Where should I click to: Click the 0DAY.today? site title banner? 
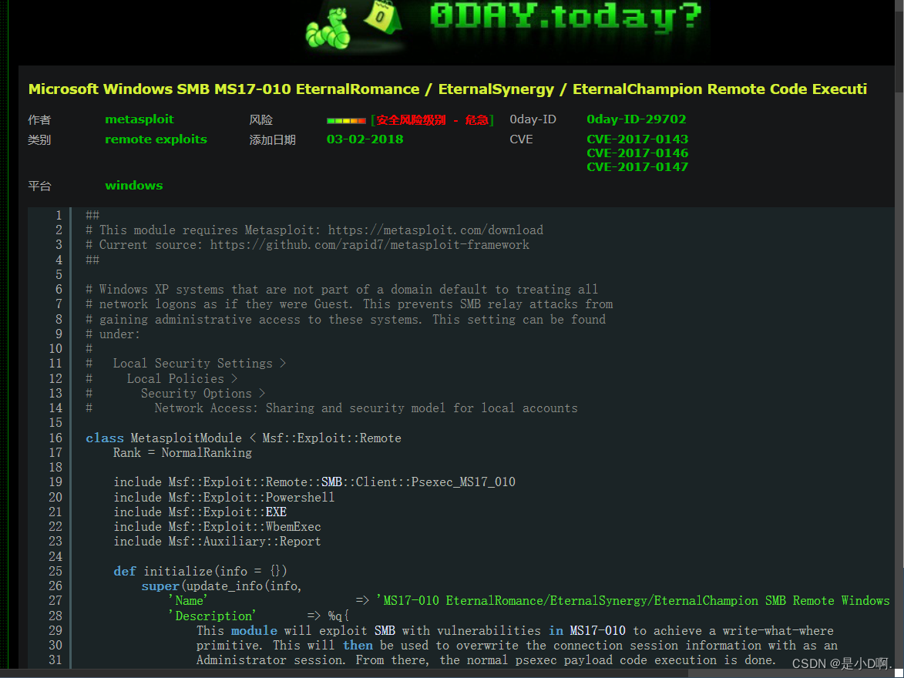click(x=566, y=16)
